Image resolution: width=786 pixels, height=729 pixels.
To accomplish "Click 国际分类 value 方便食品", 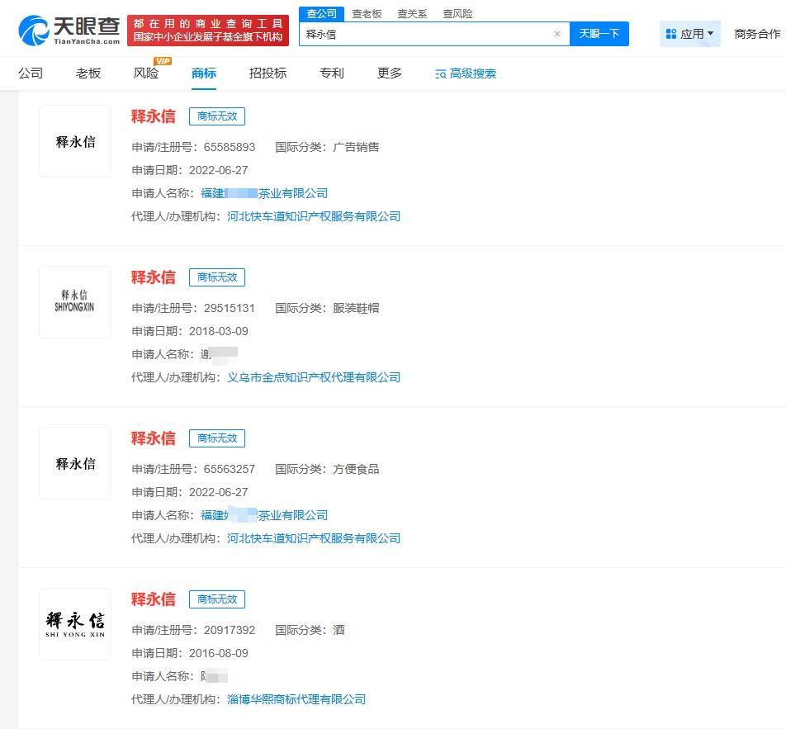I will pyautogui.click(x=356, y=469).
